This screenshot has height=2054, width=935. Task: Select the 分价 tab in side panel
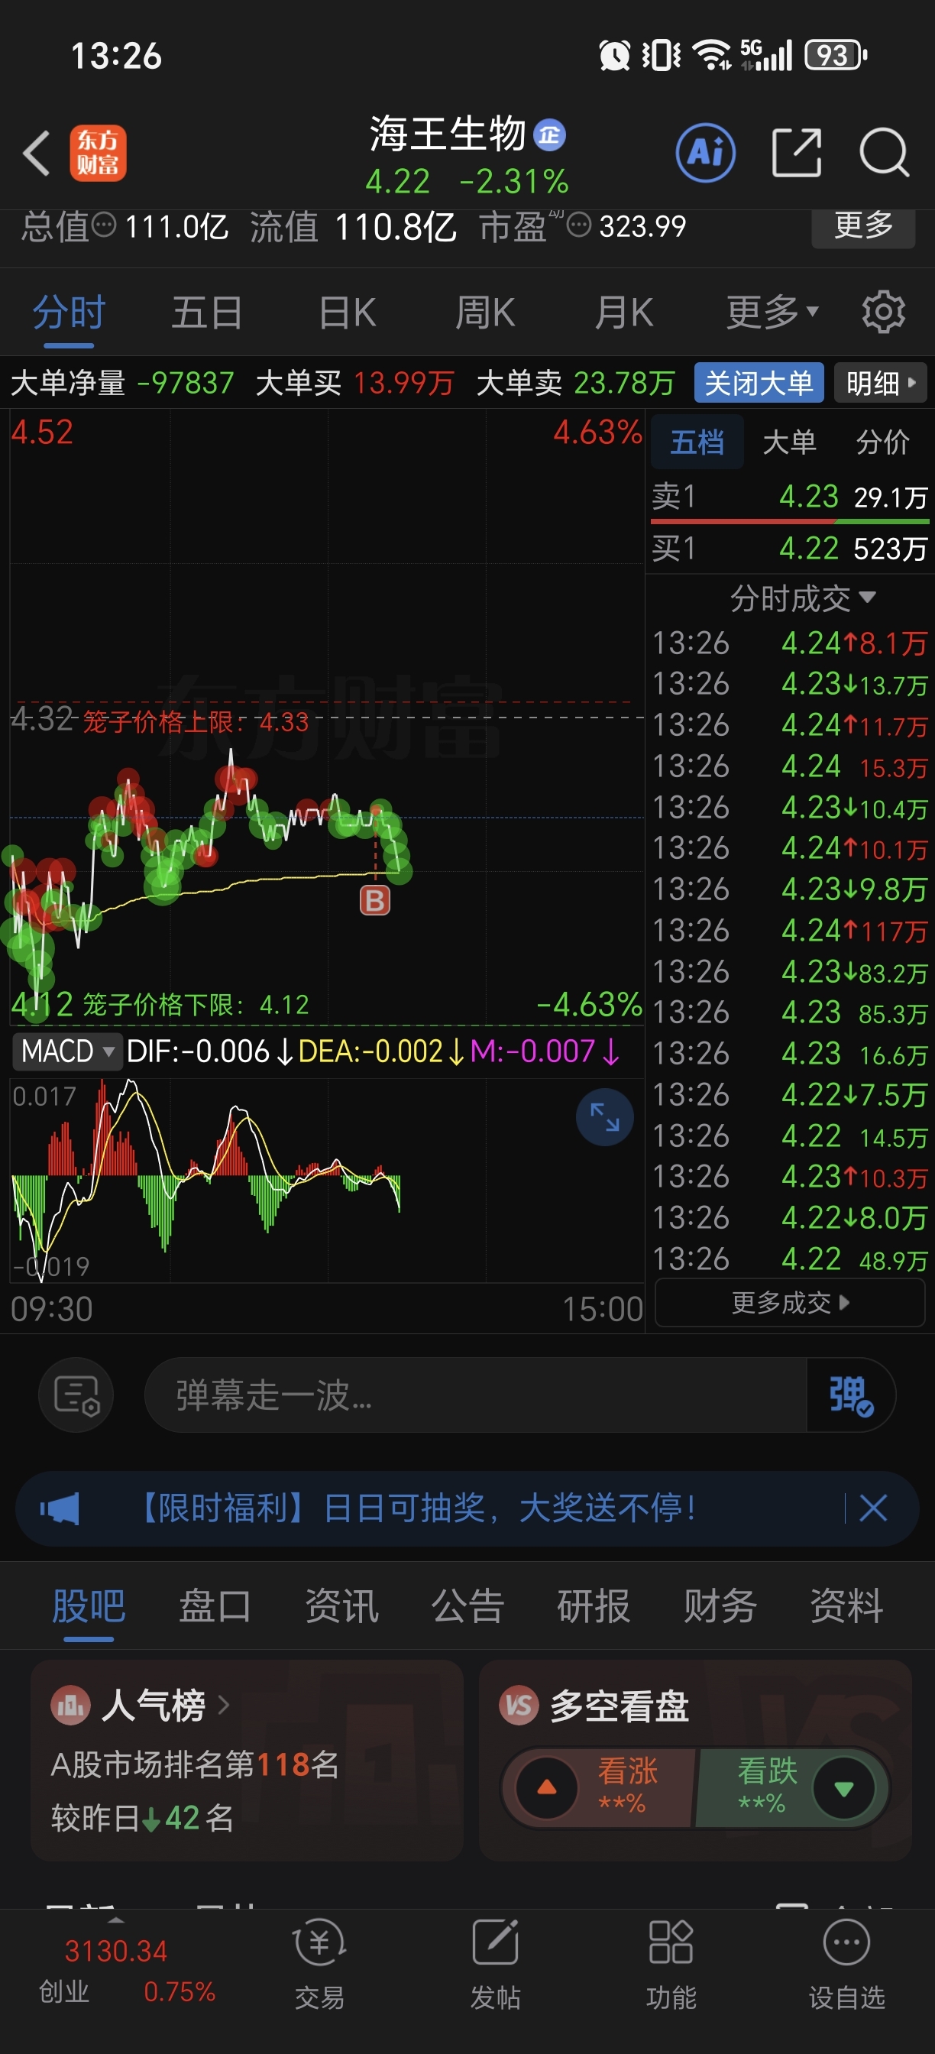point(882,441)
